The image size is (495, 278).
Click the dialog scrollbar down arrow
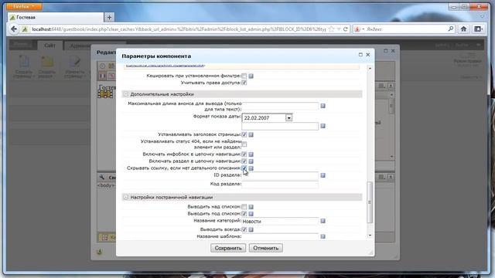click(370, 236)
